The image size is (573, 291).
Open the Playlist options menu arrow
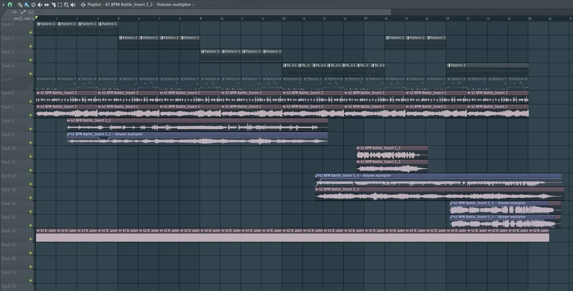pos(3,5)
